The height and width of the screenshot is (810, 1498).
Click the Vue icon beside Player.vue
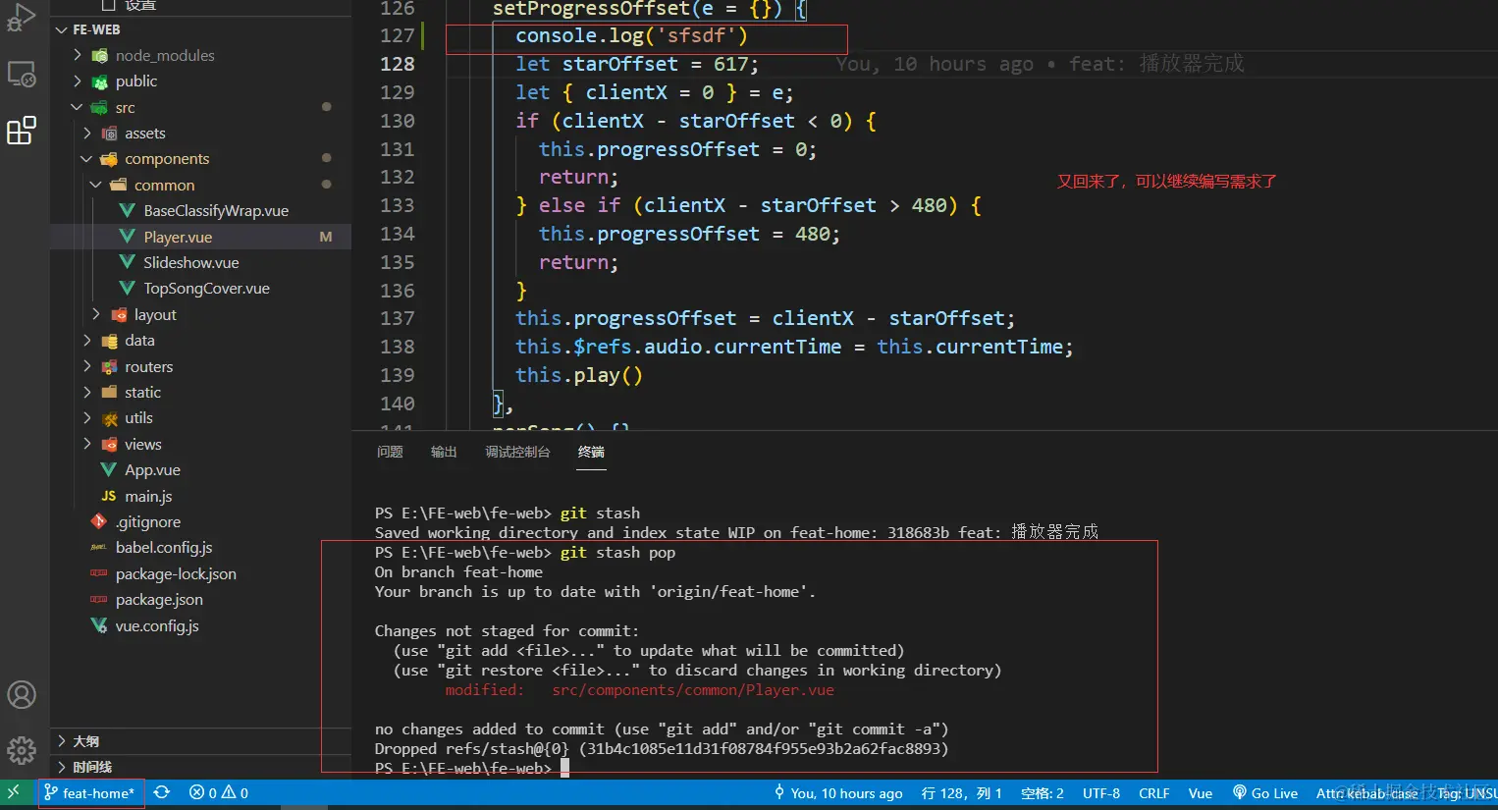pos(127,237)
